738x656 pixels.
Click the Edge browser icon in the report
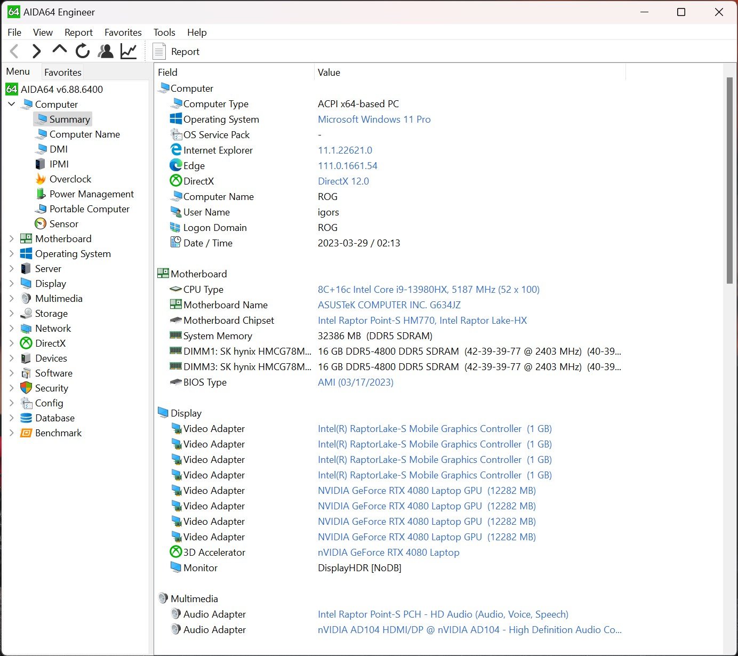[176, 165]
